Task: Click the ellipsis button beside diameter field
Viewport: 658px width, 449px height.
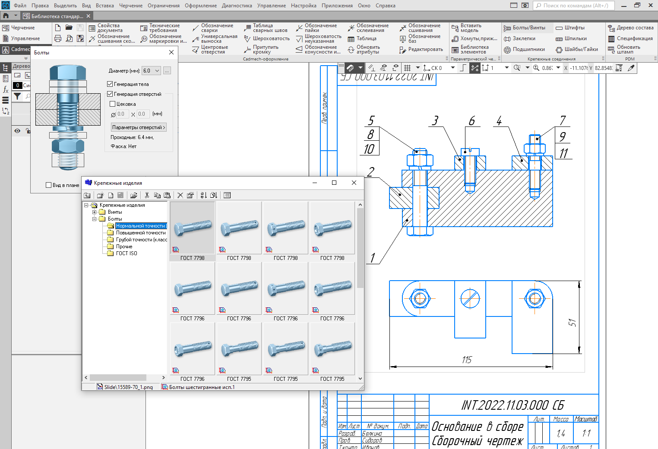Action: click(x=167, y=71)
